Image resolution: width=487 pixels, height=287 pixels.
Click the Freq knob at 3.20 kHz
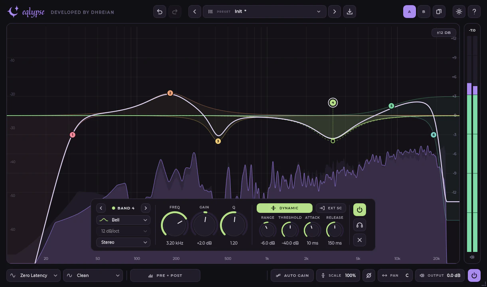174,225
